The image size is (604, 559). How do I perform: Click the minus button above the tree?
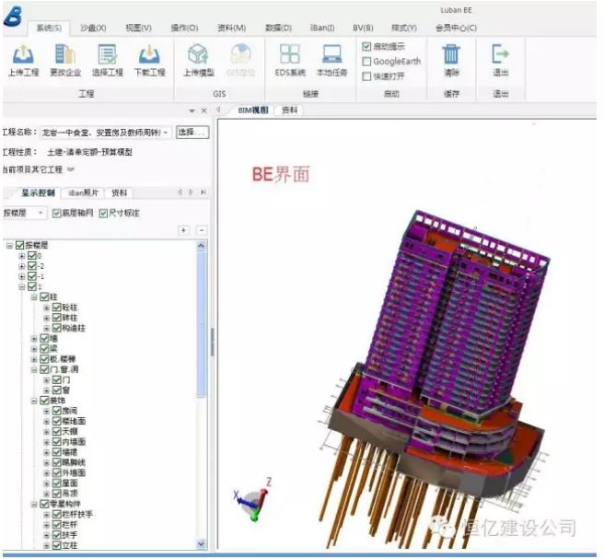click(202, 230)
